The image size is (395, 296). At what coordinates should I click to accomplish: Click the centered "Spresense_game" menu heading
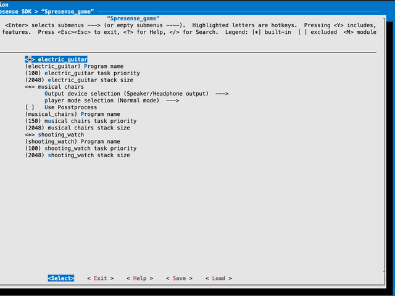(133, 18)
